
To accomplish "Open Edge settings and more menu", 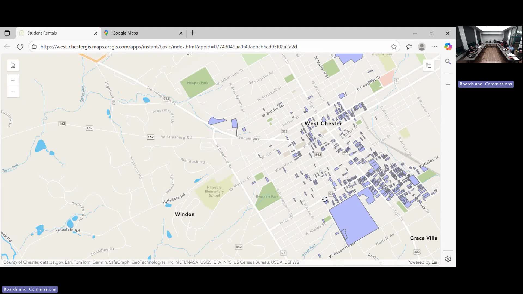I will point(434,47).
